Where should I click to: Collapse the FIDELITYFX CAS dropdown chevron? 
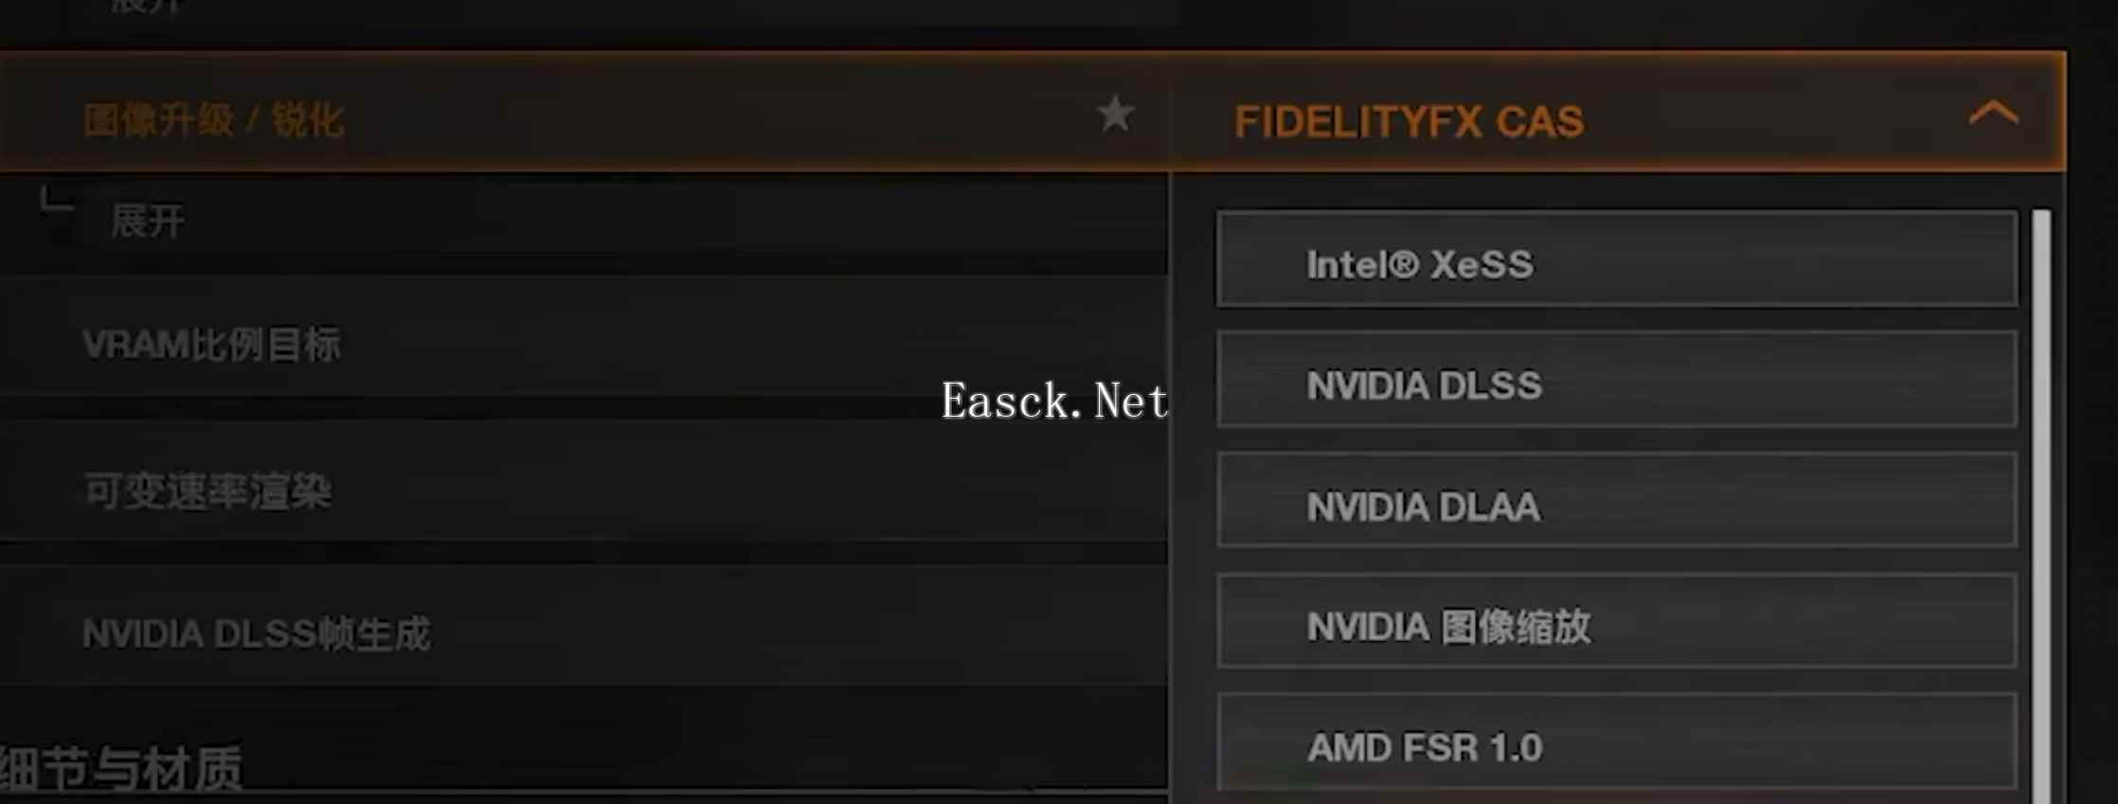point(1993,115)
